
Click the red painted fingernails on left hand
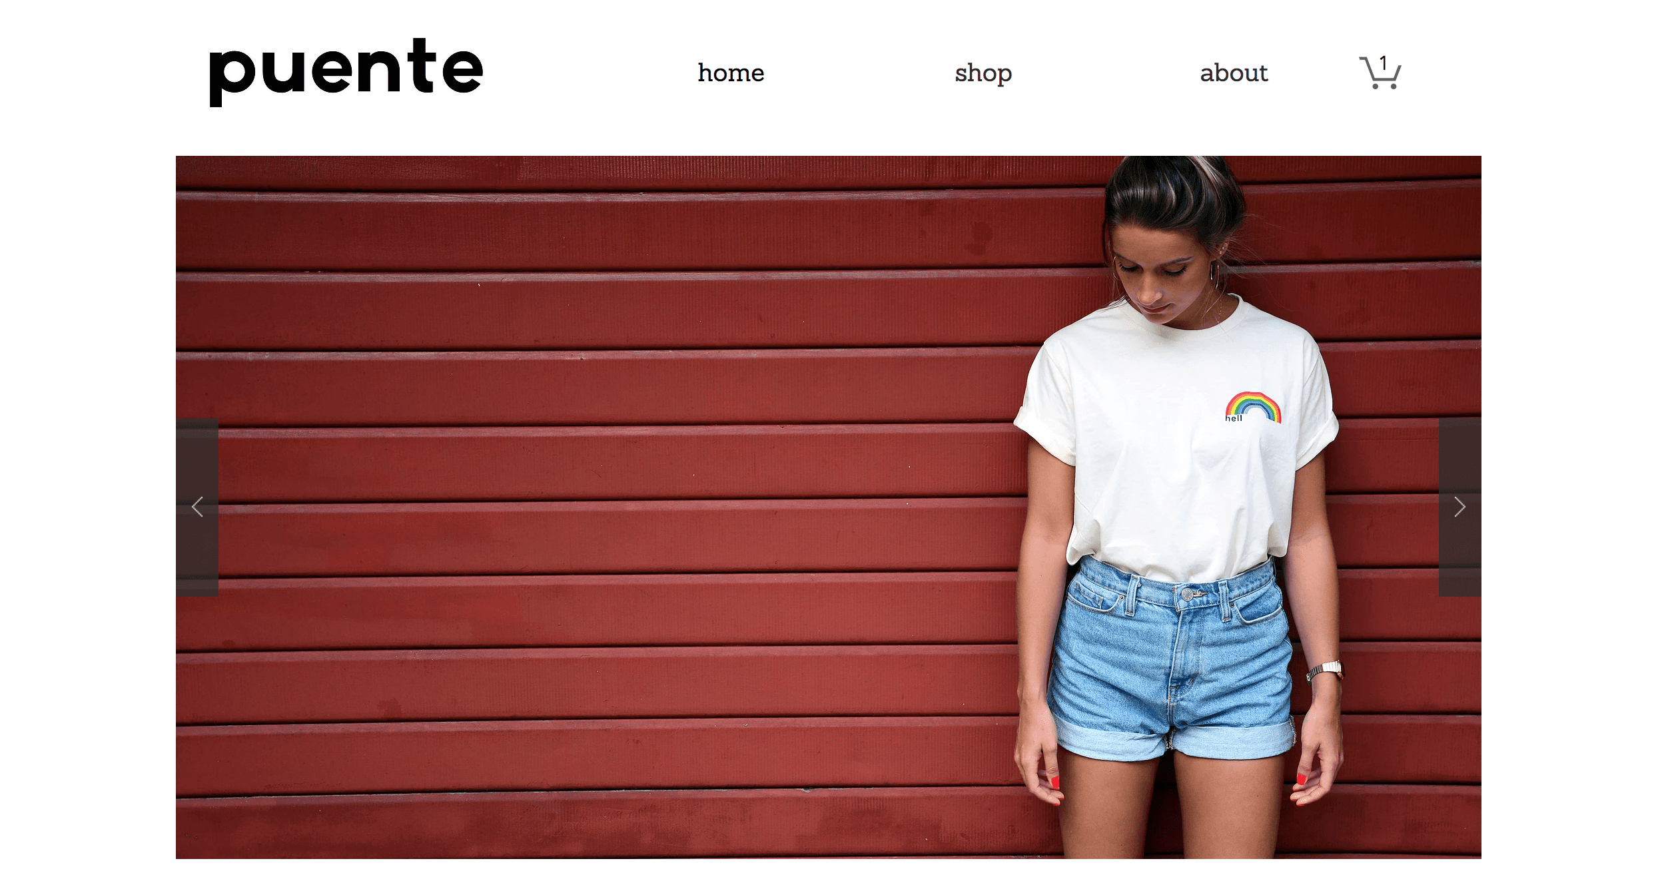tap(1055, 782)
